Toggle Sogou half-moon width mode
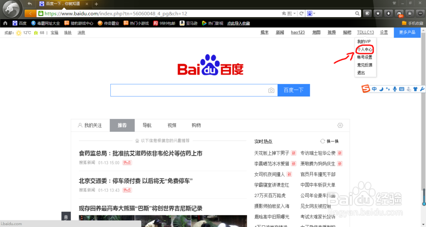Screen dimensions: 426x227 pos(381,89)
